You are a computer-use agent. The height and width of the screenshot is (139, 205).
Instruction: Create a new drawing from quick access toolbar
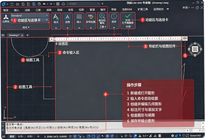pyautogui.click(x=12, y=4)
